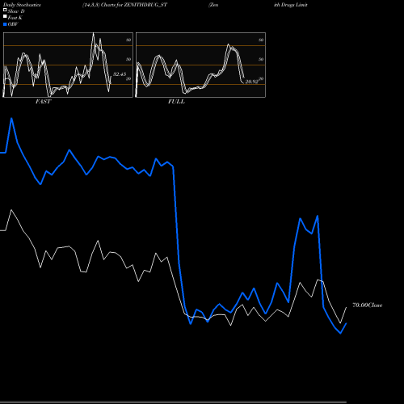
Task: Open the FULL stochastic chart thumbnail
Action: pos(200,65)
